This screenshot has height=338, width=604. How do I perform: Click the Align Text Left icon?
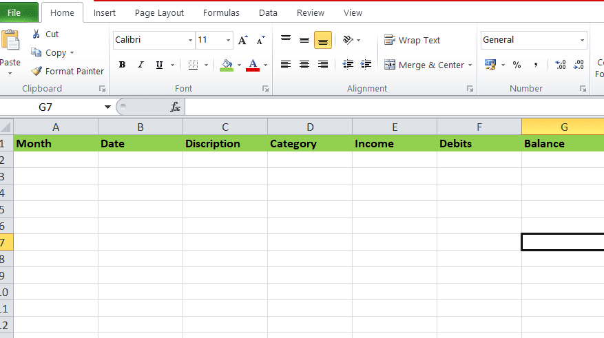[286, 65]
